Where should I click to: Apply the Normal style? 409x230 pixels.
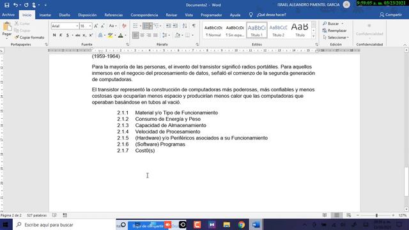tap(213, 31)
